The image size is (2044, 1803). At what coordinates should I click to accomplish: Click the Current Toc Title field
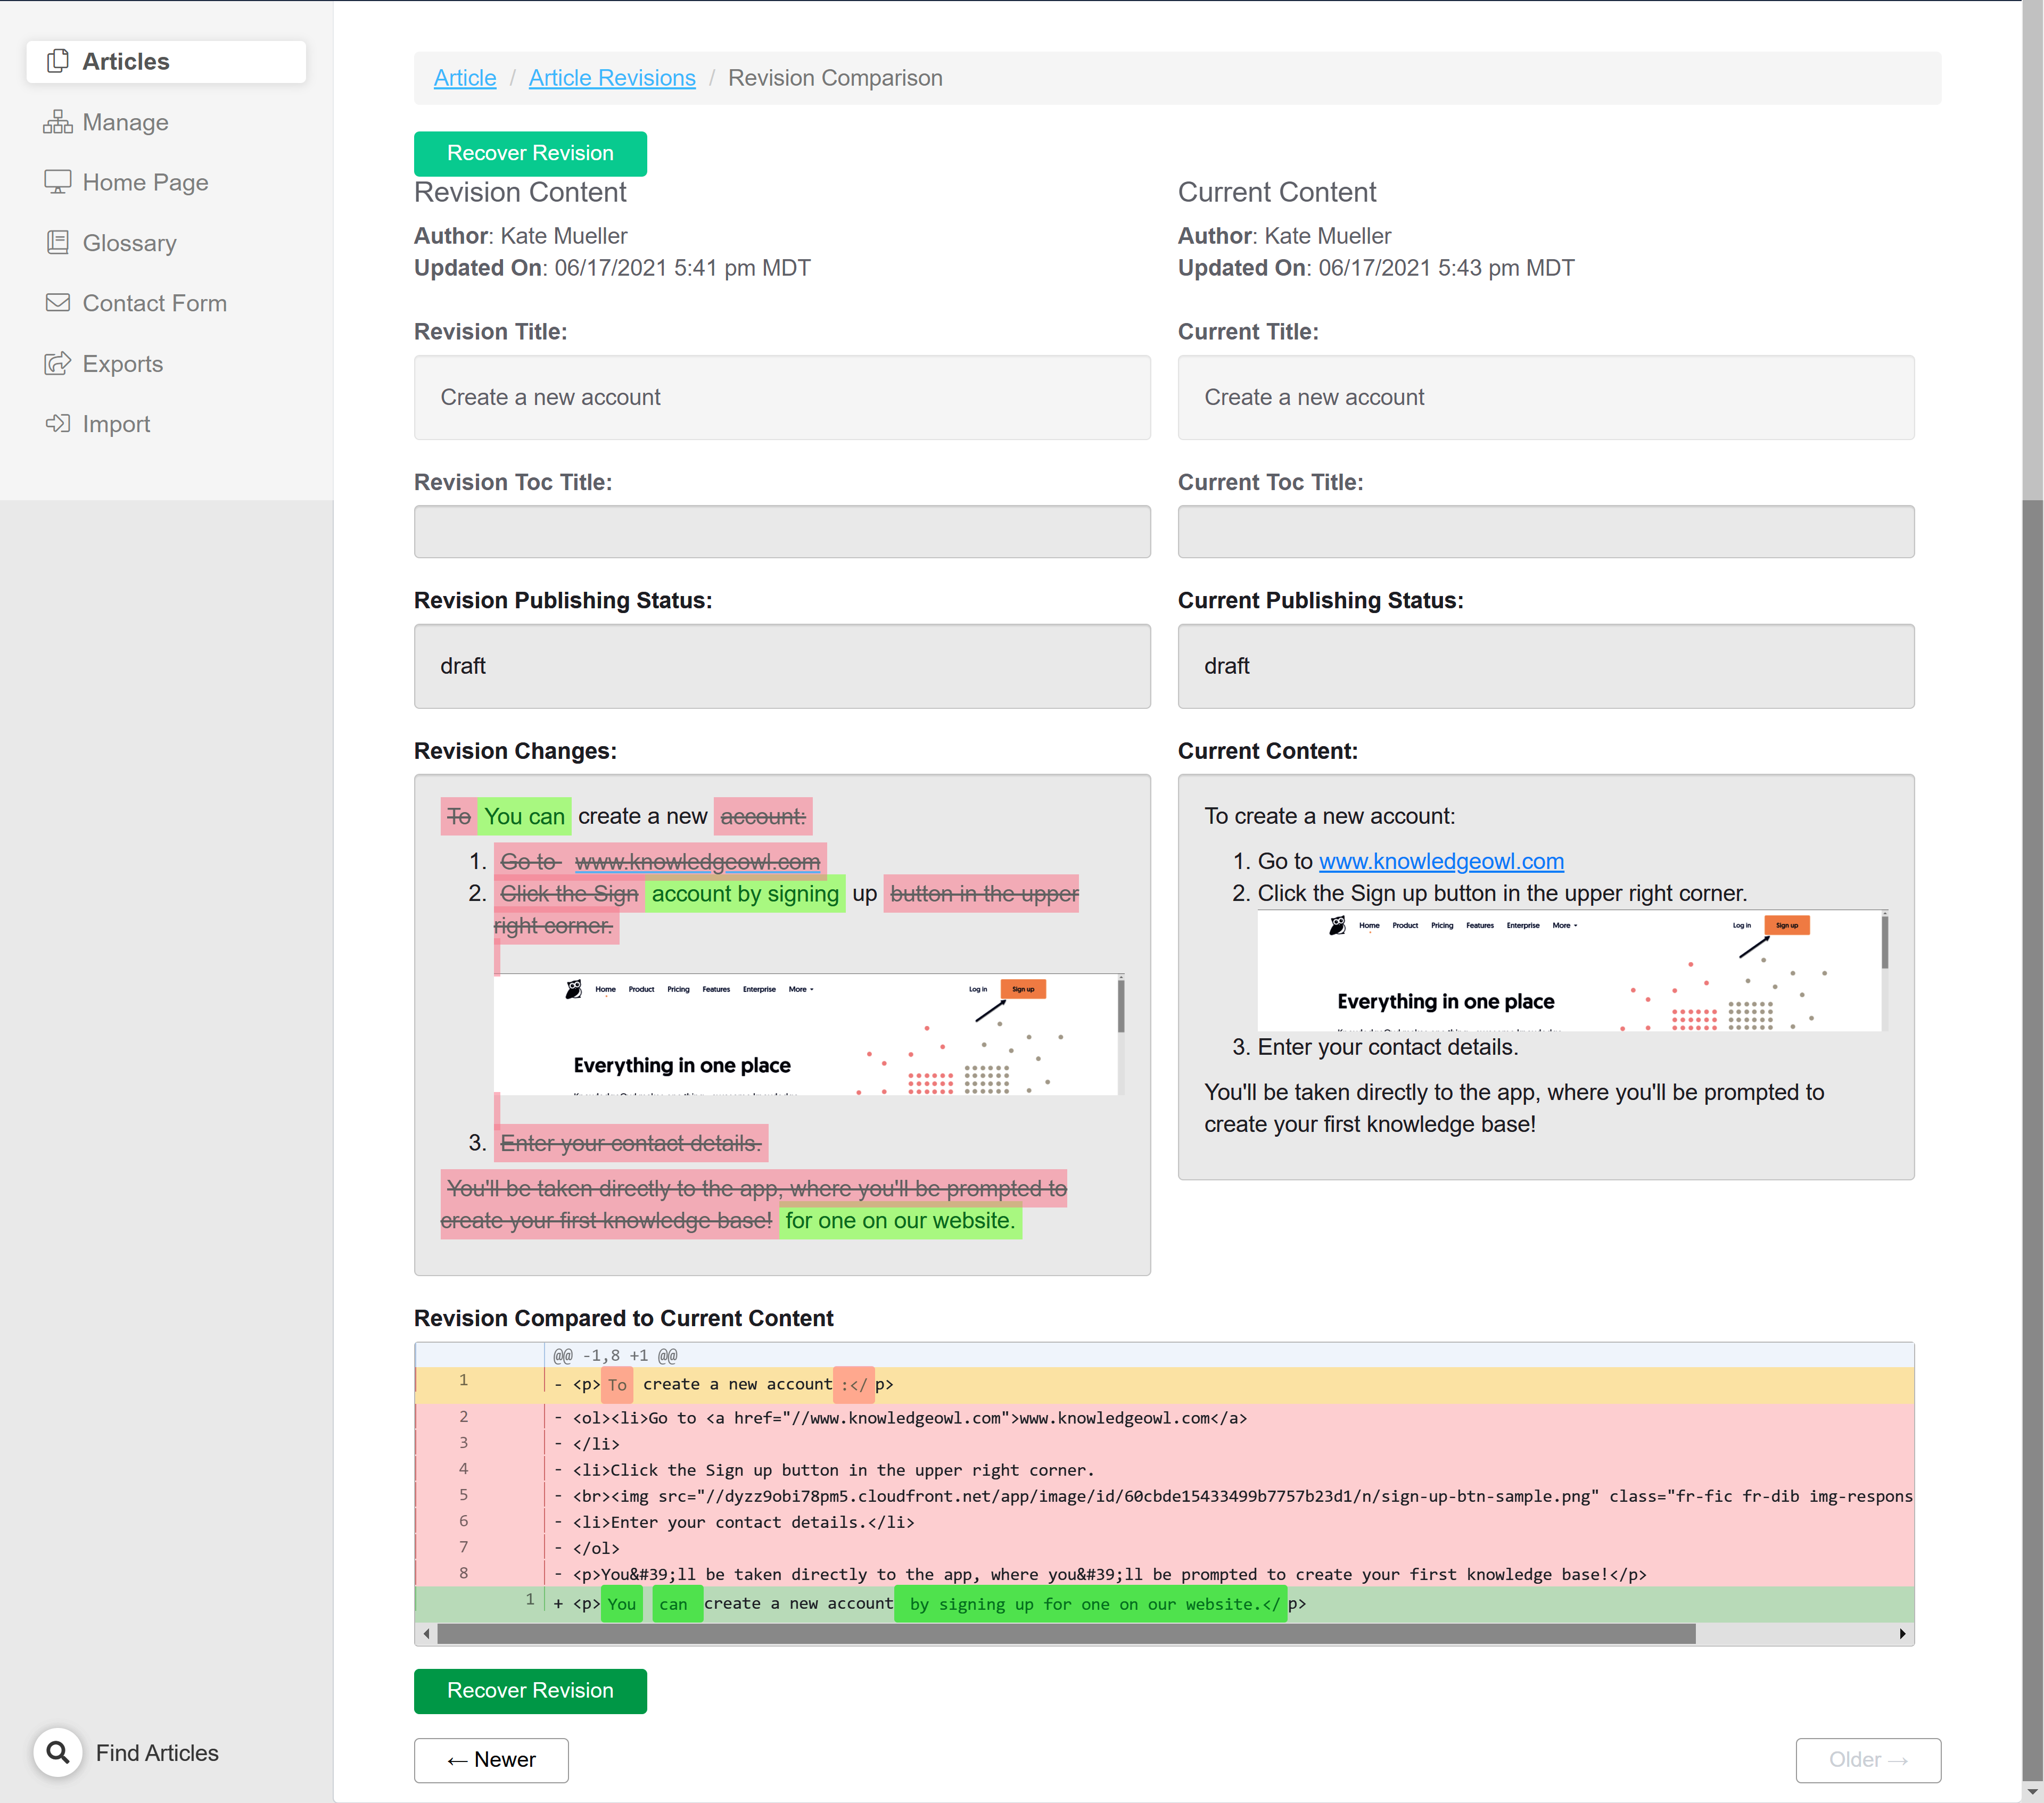tap(1545, 532)
